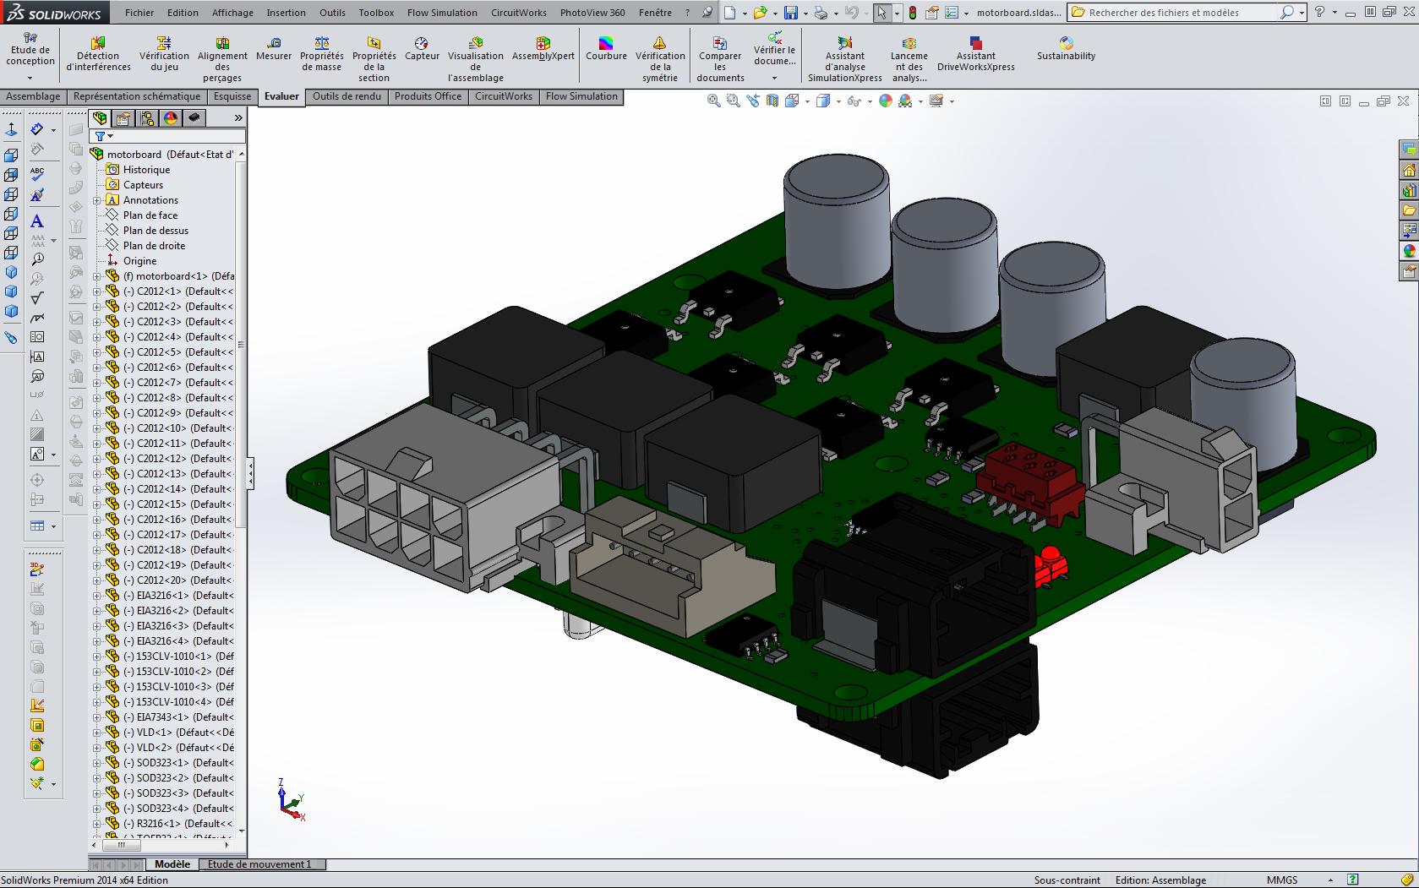The height and width of the screenshot is (888, 1419).
Task: Click the horizontal scrollbar below the feature tree
Action: tap(120, 846)
